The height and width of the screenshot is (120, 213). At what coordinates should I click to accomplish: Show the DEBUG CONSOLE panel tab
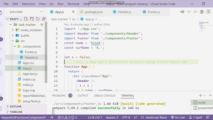click(105, 96)
